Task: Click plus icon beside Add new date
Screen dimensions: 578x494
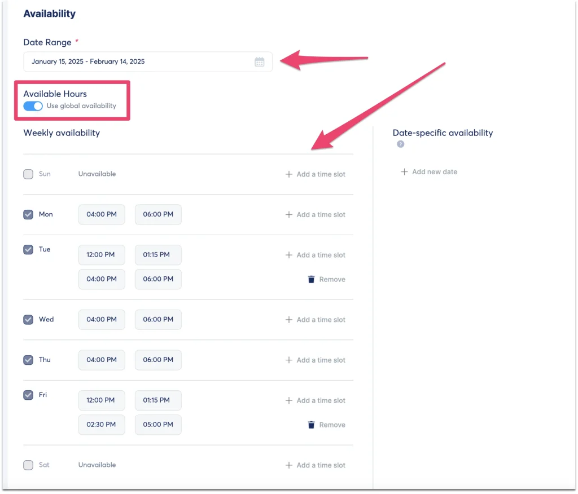Action: pos(404,172)
